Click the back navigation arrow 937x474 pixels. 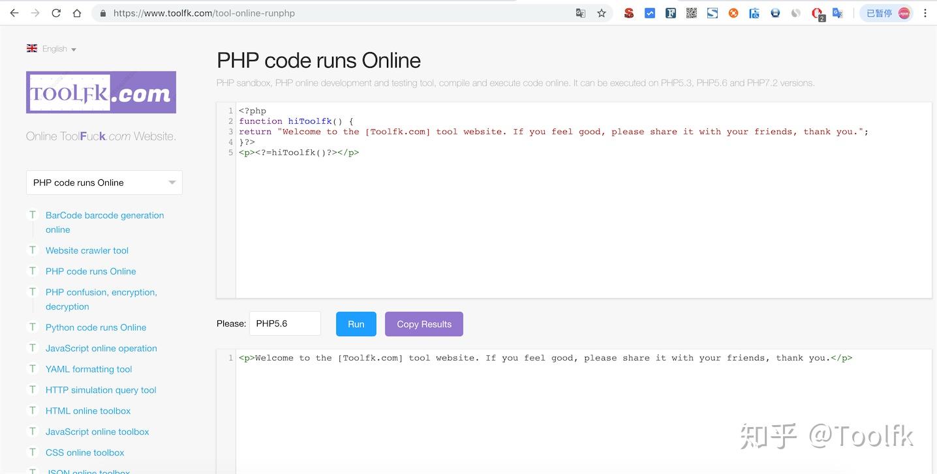pyautogui.click(x=14, y=12)
